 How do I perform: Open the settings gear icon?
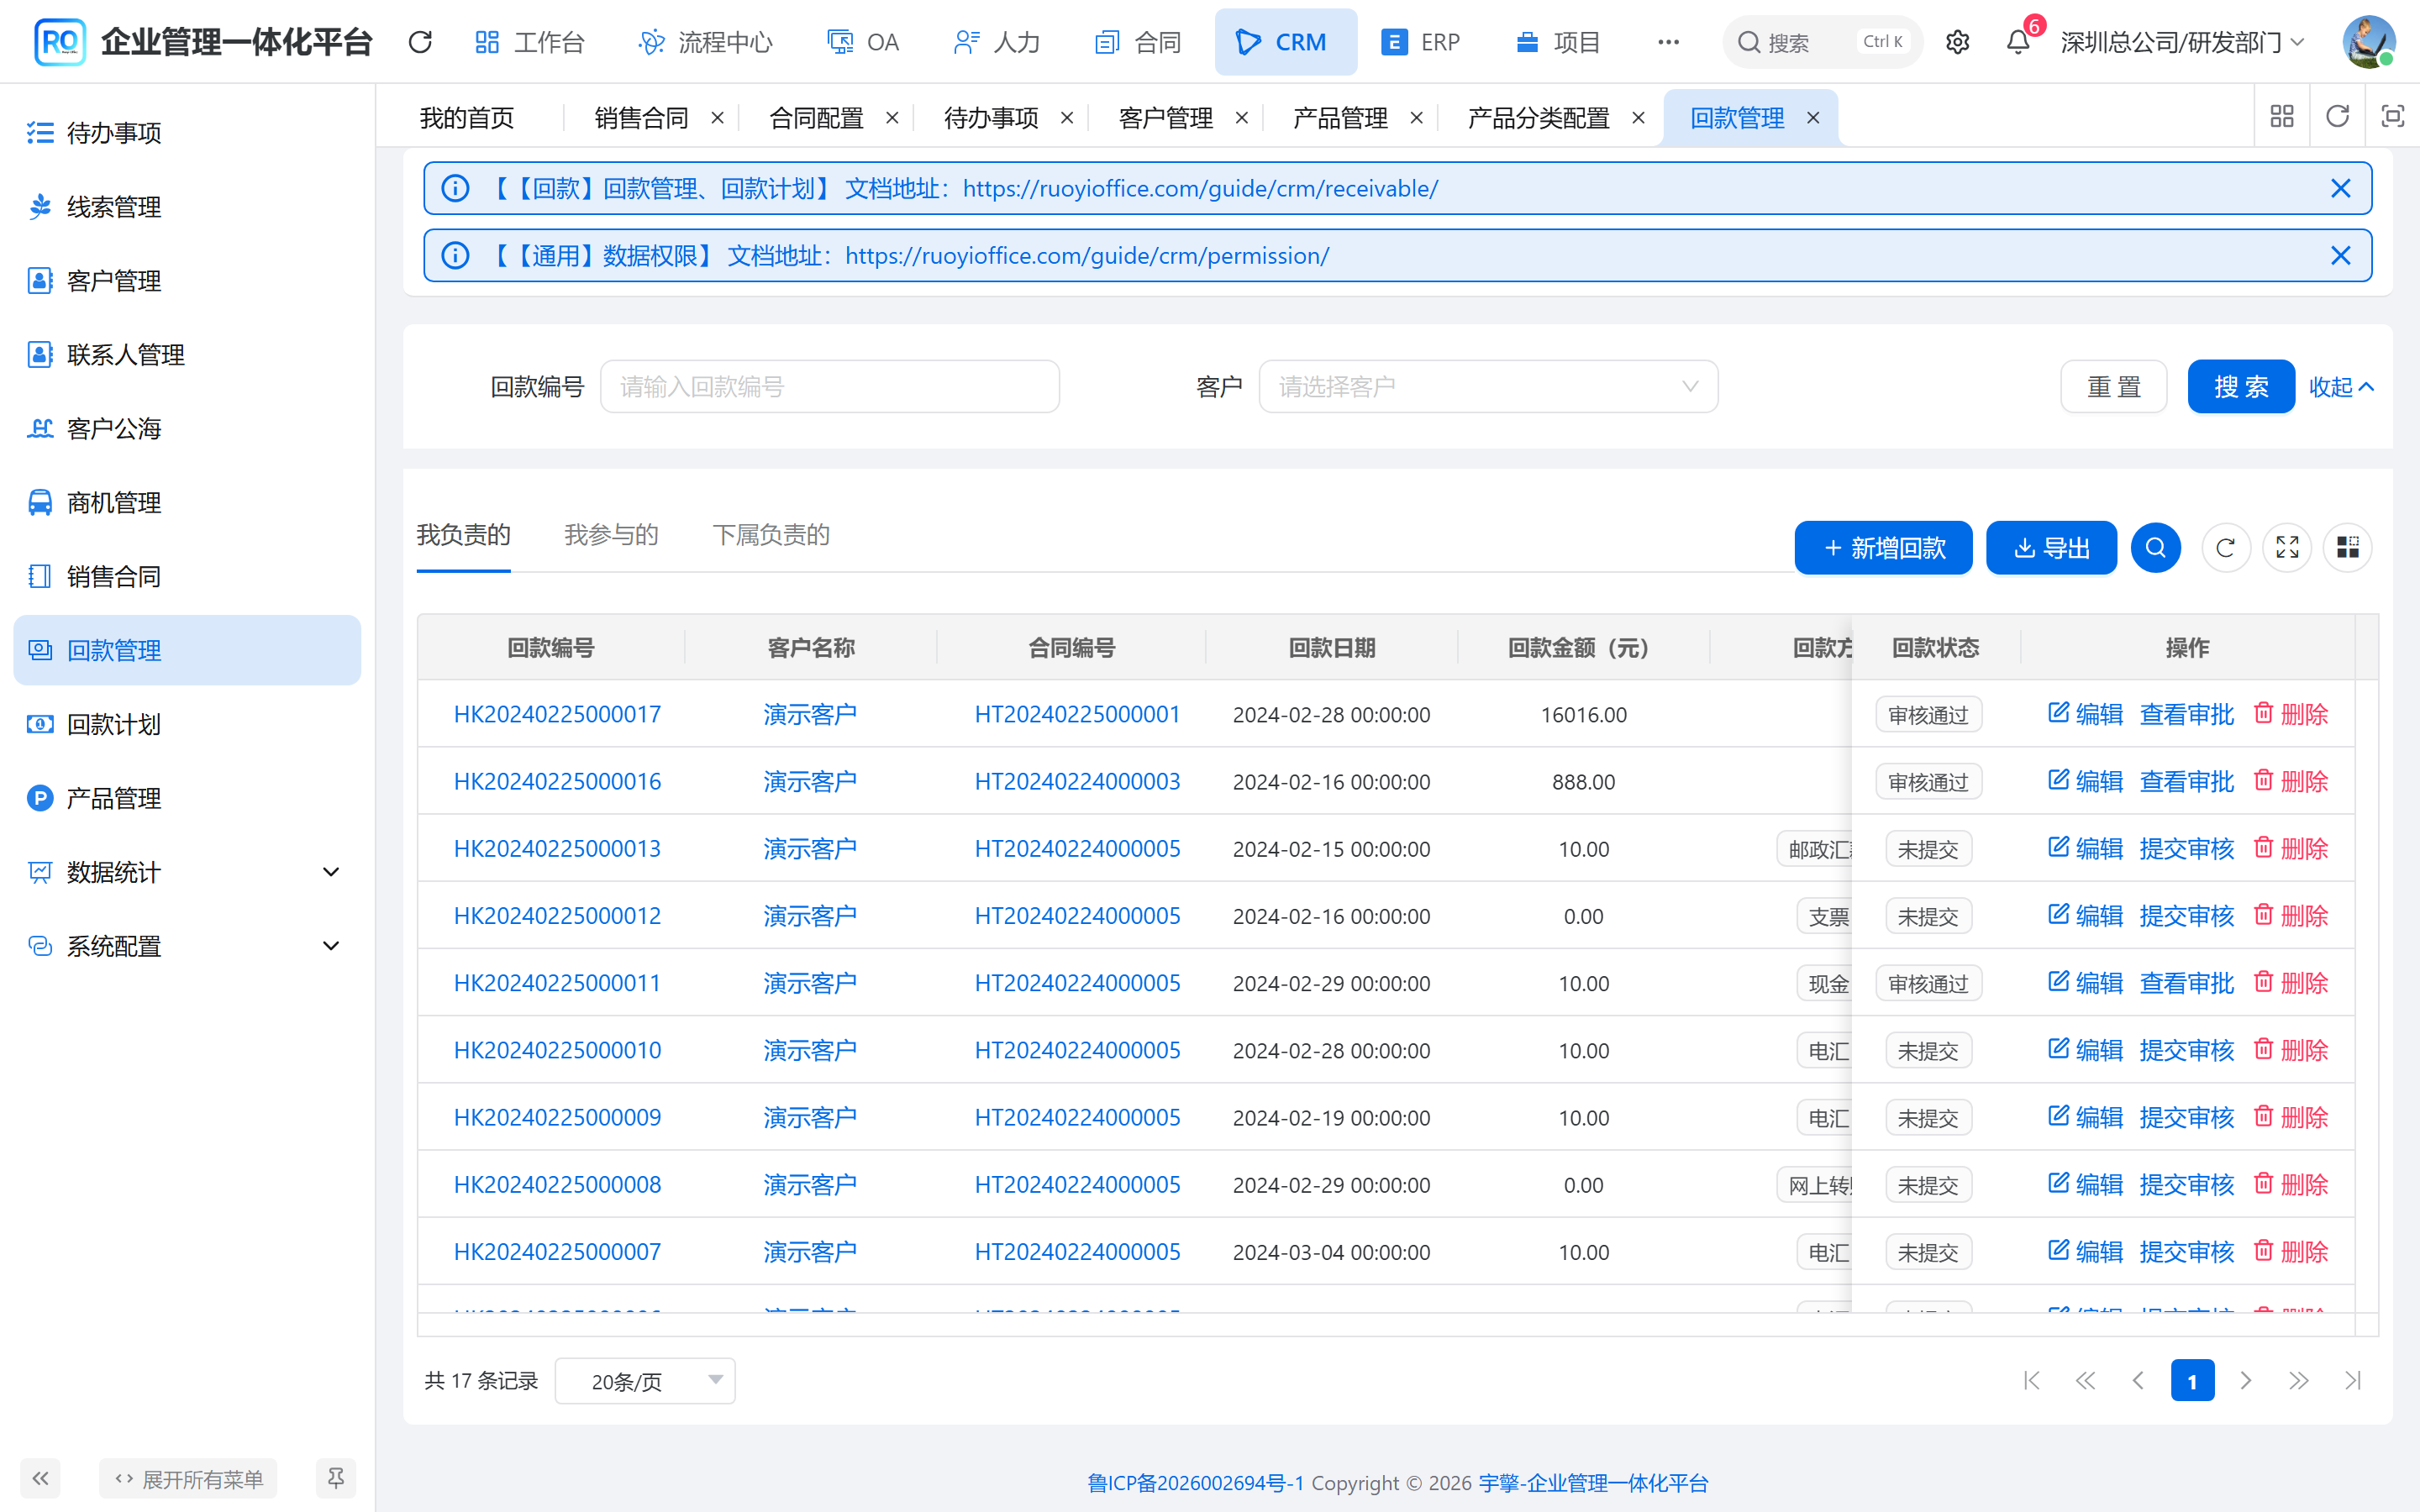tap(1957, 42)
